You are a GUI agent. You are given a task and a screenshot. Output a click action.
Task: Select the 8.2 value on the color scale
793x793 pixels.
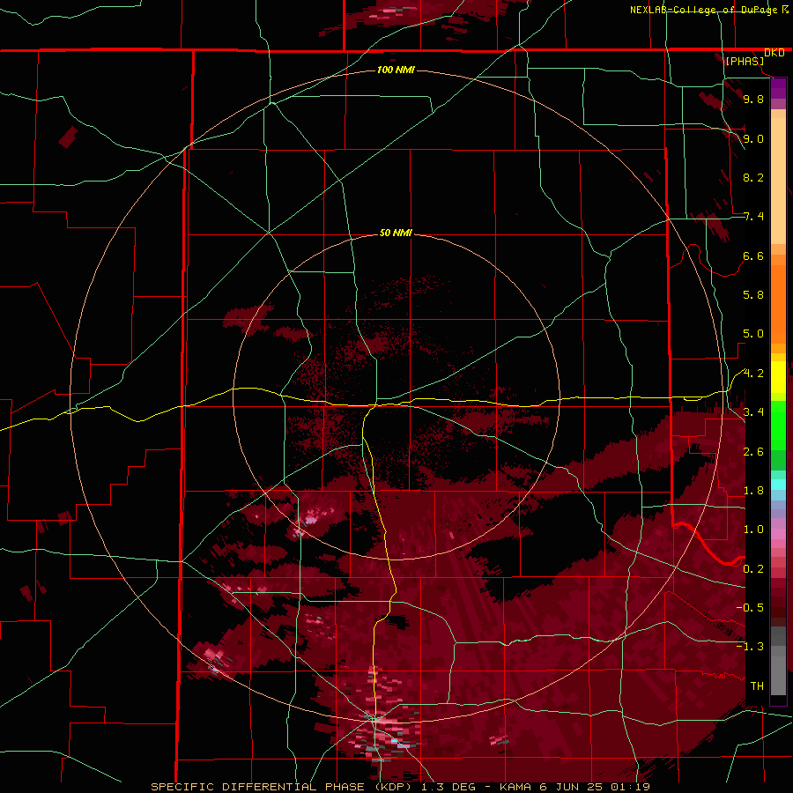tap(753, 177)
